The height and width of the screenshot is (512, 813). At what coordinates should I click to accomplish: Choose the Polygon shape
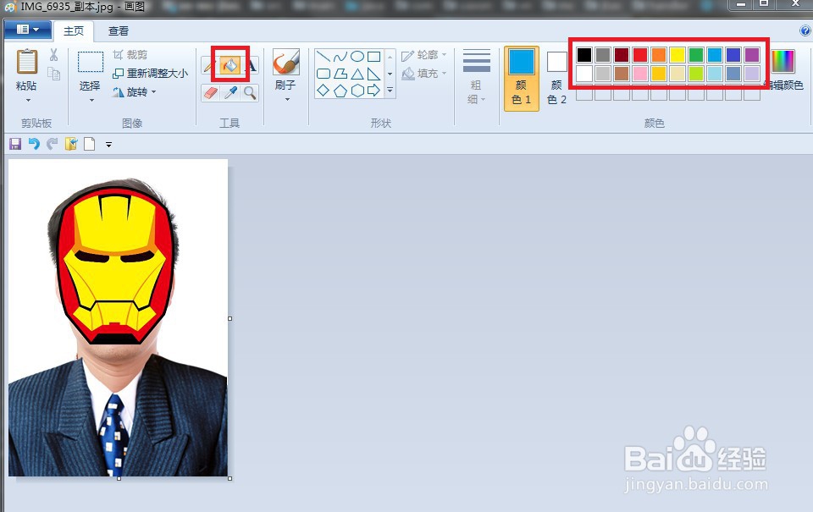pyautogui.click(x=340, y=74)
